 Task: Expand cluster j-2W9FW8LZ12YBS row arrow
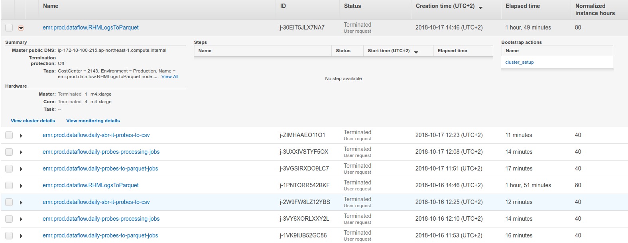click(x=21, y=202)
